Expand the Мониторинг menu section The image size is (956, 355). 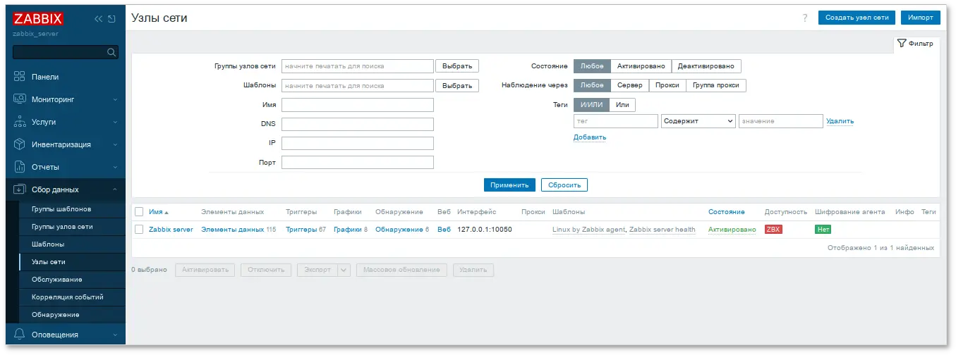pos(115,99)
